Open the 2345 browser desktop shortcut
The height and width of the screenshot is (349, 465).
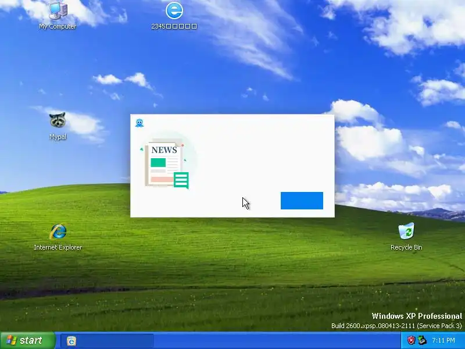click(x=174, y=16)
